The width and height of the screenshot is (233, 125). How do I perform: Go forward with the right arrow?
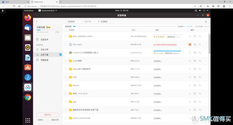(40, 21)
